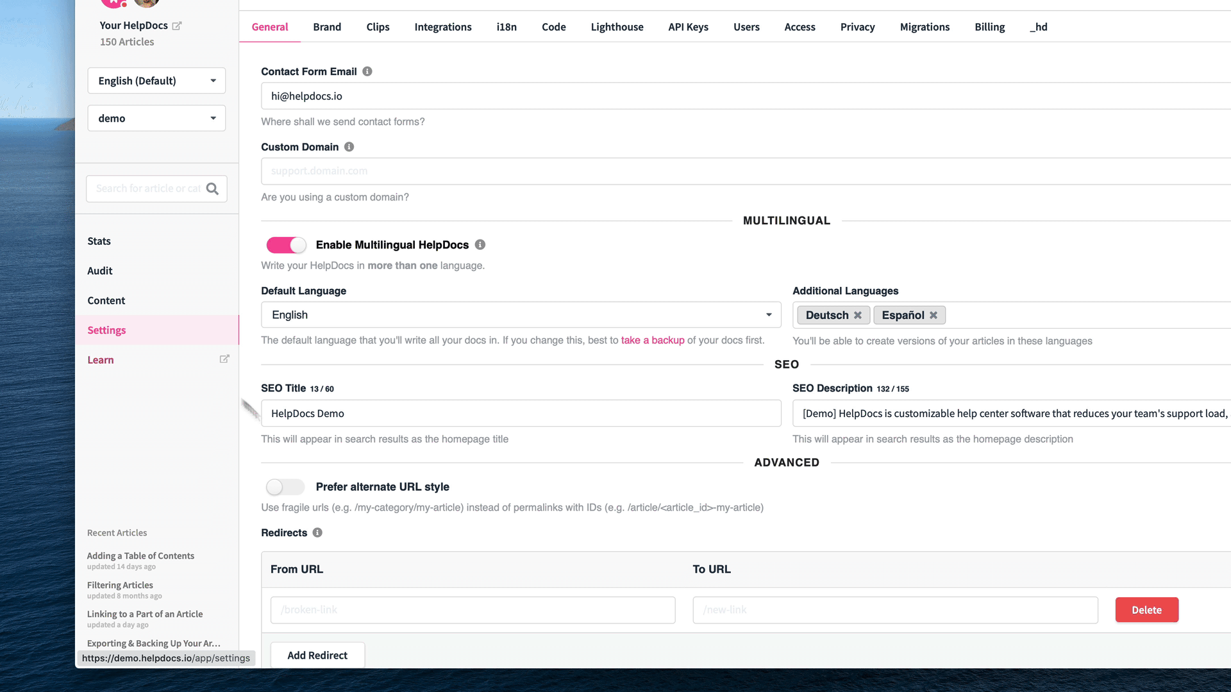Screen dimensions: 1231x692
Task: Open the Integrations tab
Action: 443,27
